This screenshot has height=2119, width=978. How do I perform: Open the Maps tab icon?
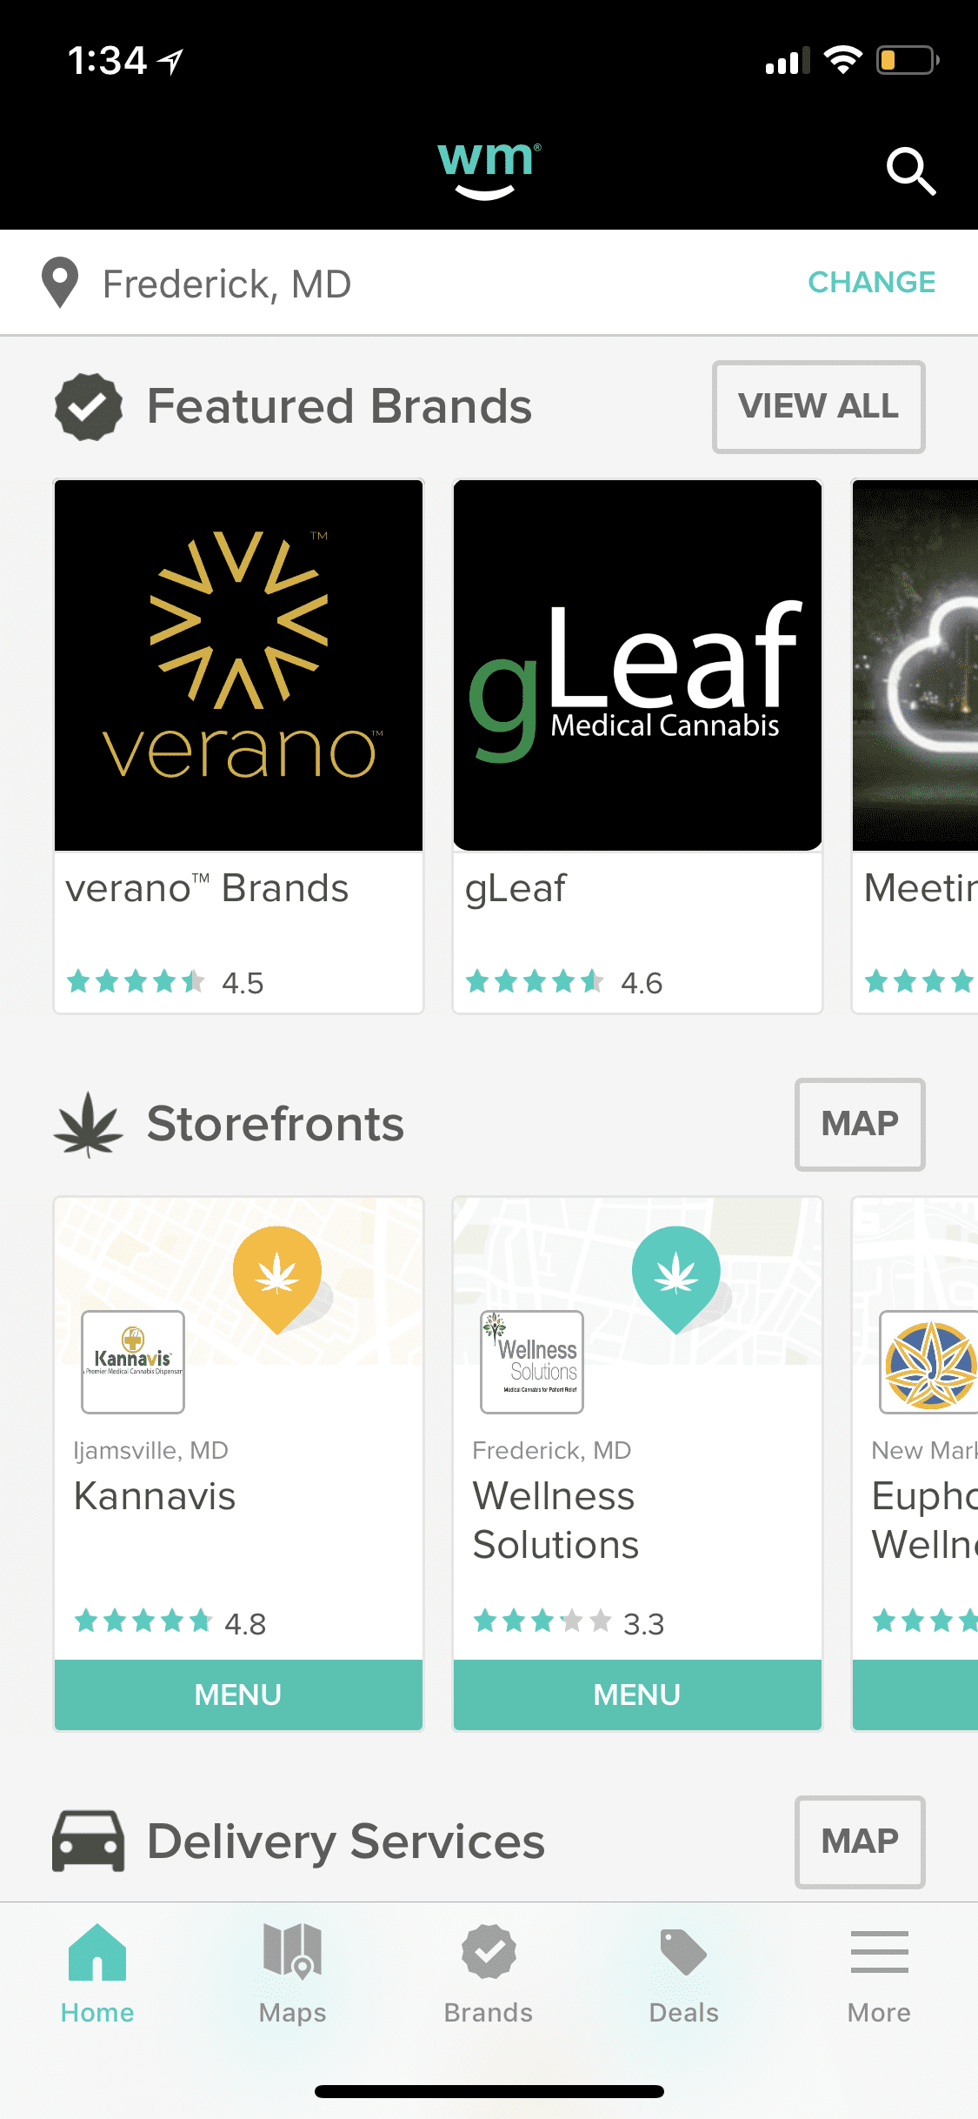(x=293, y=1951)
